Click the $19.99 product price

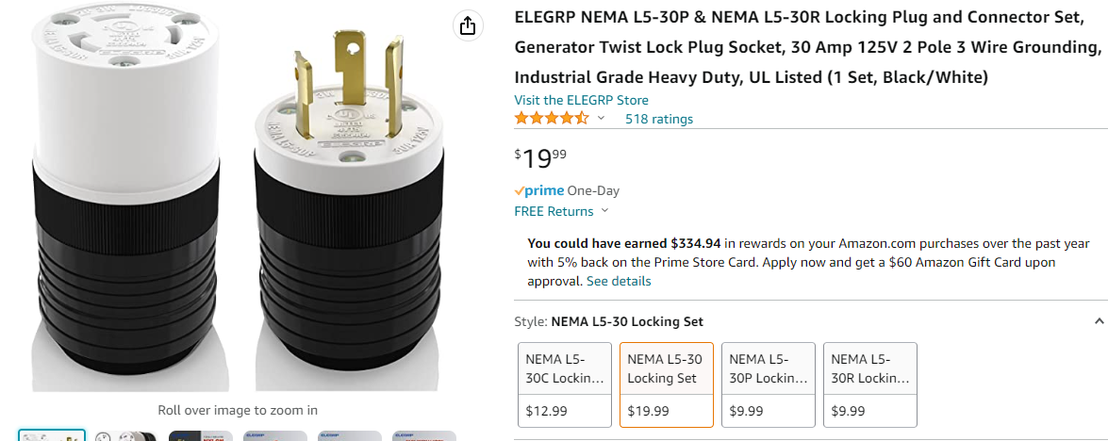pos(540,157)
